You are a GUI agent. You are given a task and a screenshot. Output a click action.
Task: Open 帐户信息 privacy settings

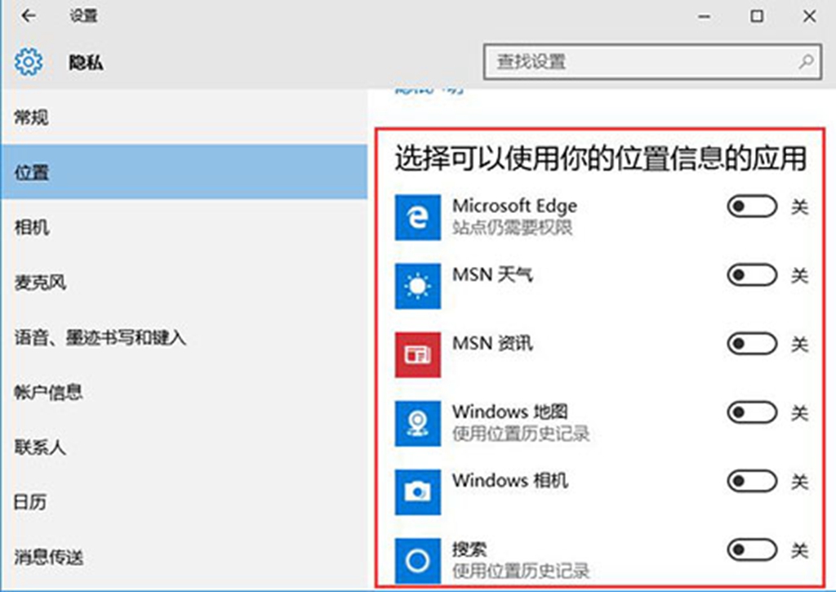(185, 392)
